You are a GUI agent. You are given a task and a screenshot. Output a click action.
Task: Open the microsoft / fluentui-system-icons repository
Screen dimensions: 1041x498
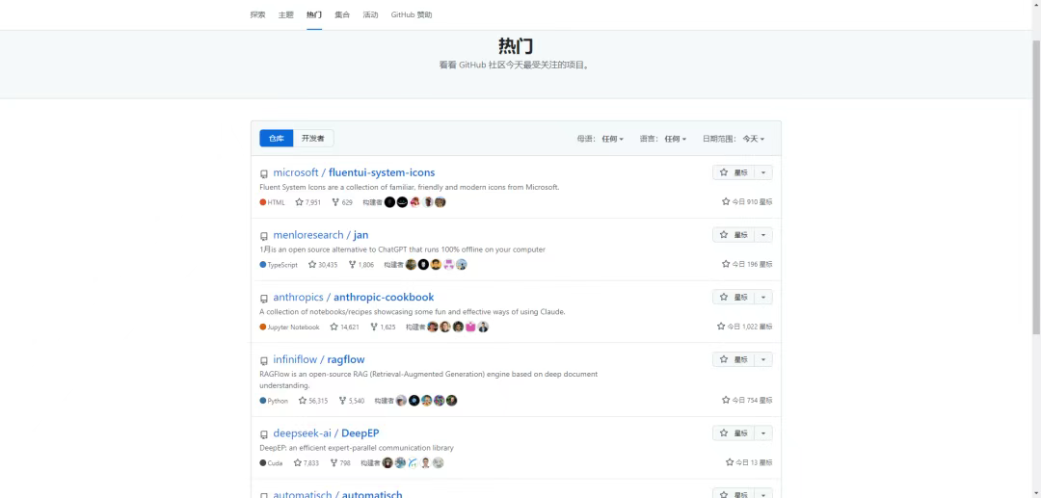pos(354,172)
